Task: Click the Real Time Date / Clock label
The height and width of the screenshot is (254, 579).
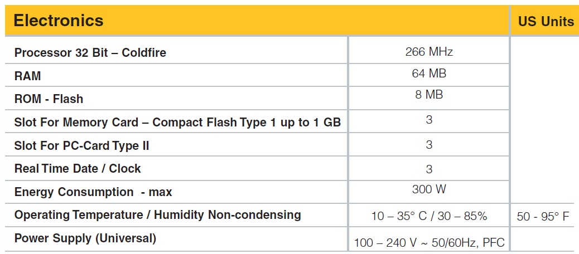Action: (x=78, y=169)
